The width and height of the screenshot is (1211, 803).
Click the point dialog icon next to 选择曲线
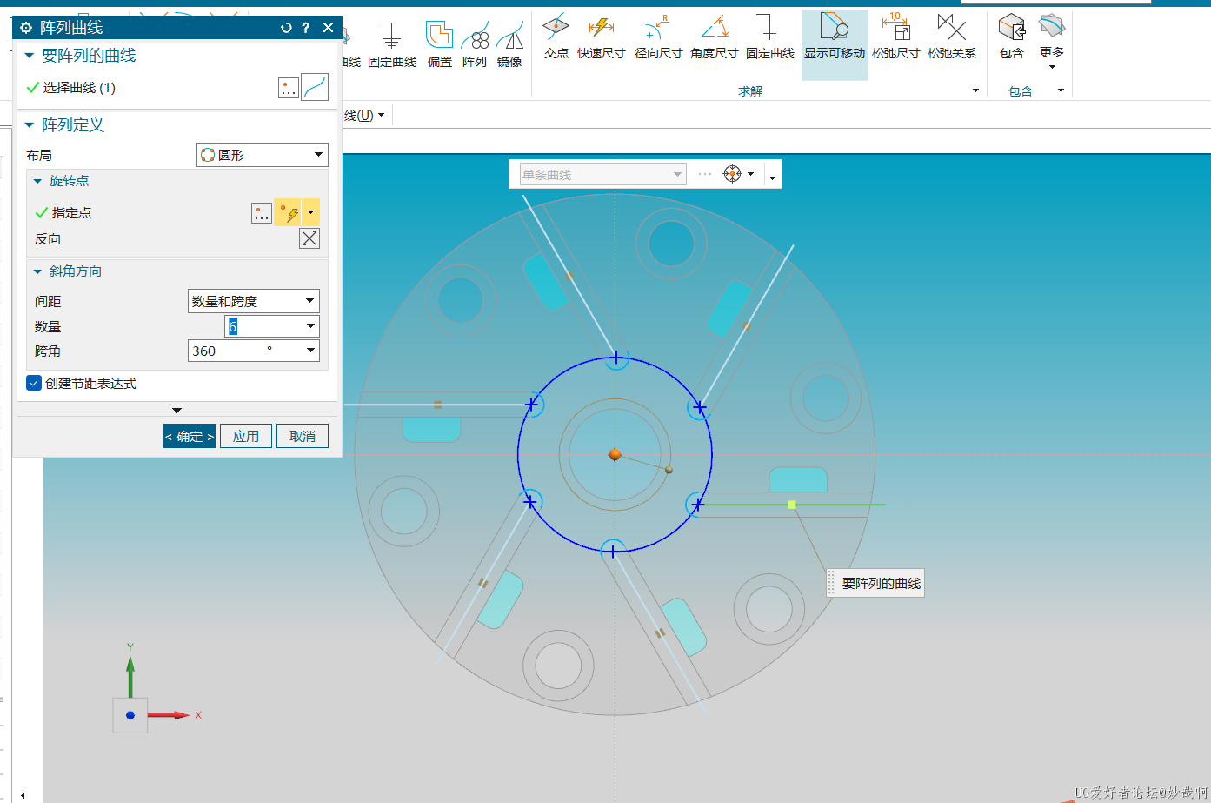point(289,87)
